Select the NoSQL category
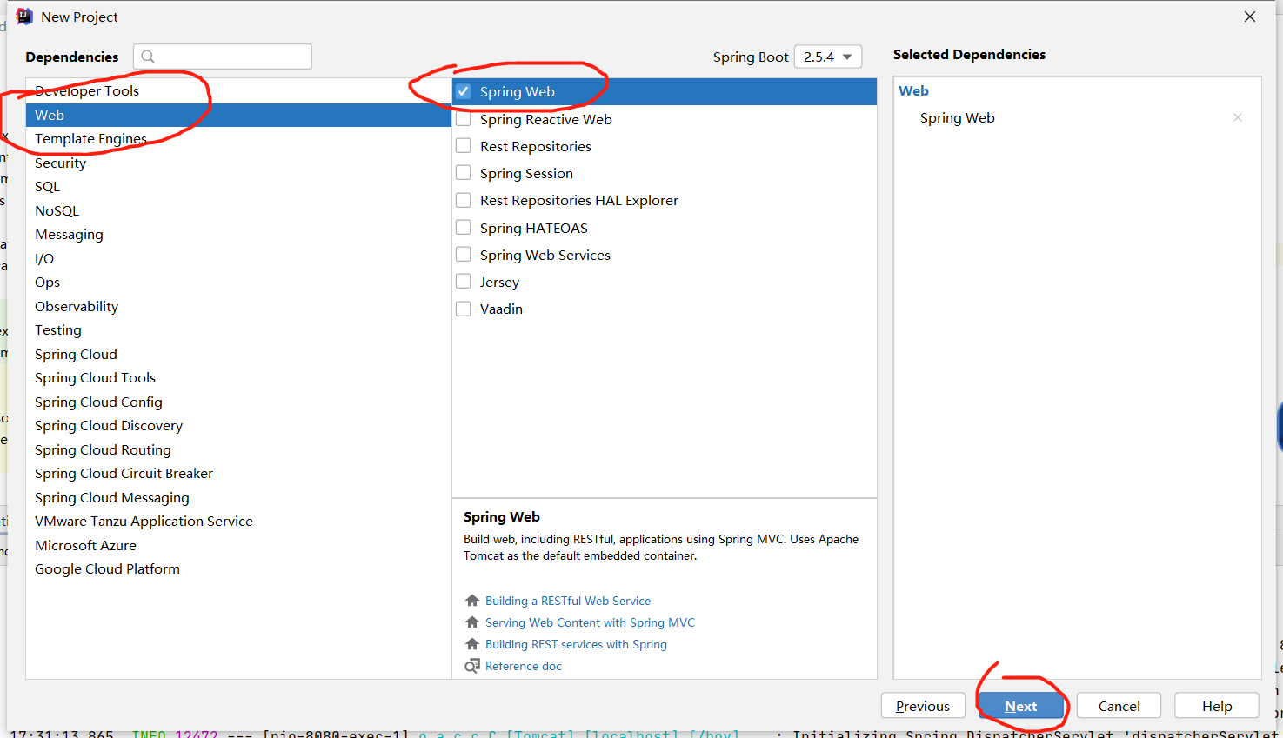 238,210
